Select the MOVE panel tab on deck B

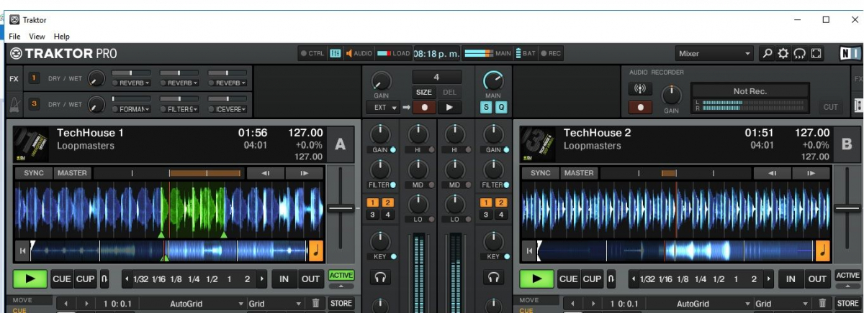pos(529,300)
